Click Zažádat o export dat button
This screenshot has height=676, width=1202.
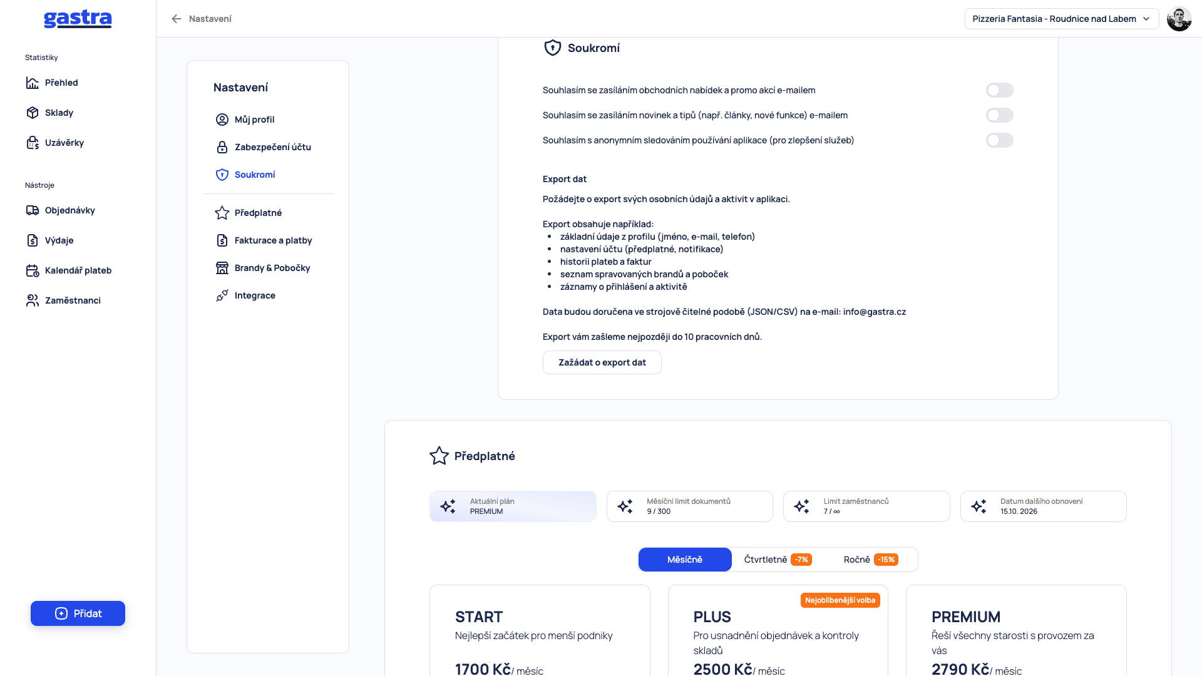pos(602,362)
